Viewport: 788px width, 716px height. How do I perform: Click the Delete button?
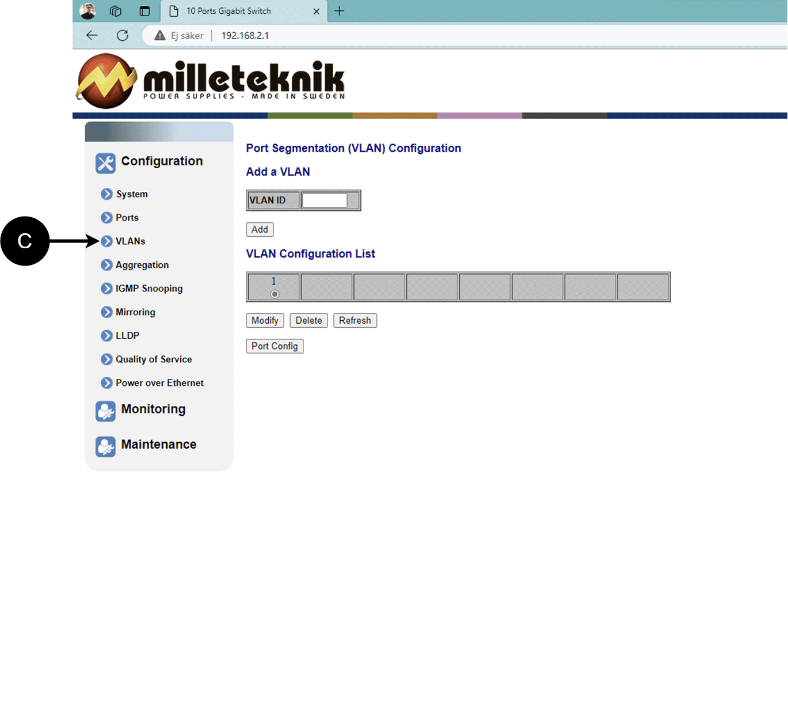pyautogui.click(x=309, y=320)
